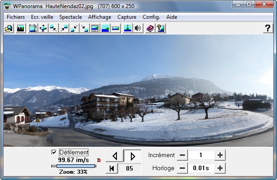This screenshot has height=180, width=277.
Task: Click the context help icon with question mark
Action: (161, 28)
